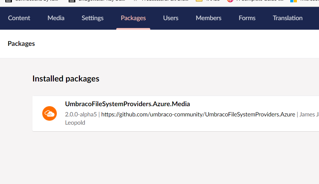Click the author name Leopold
This screenshot has width=319, height=184.
75,123
